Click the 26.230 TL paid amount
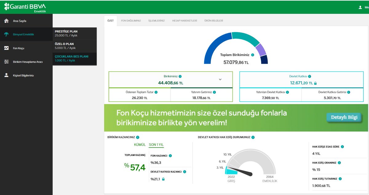Image resolution: width=369 pixels, height=195 pixels. 140,98
